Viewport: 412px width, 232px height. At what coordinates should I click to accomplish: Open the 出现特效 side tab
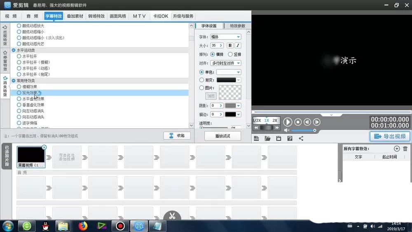pos(5,35)
